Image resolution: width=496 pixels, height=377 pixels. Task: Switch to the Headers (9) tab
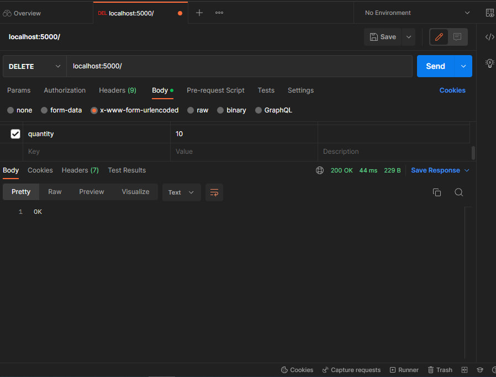tap(117, 90)
